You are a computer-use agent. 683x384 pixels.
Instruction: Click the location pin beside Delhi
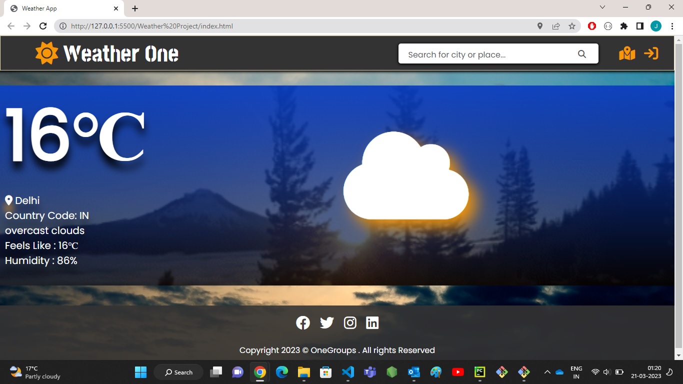coord(8,200)
